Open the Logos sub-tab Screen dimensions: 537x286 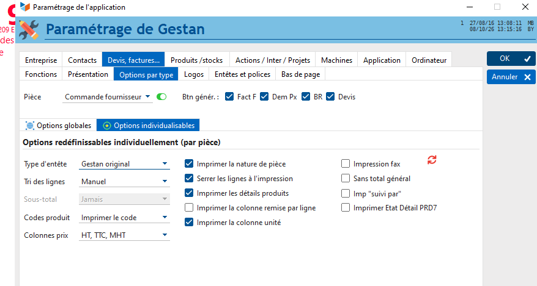click(194, 74)
